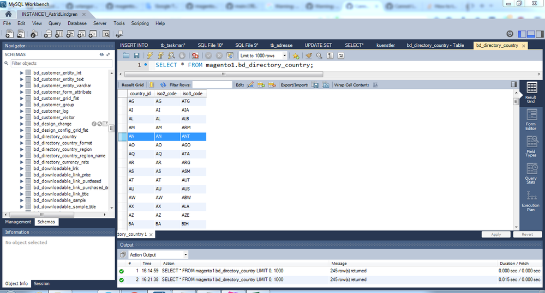Toggle the Wrap Cell Content option
This screenshot has width=545, height=293.
coord(375,85)
